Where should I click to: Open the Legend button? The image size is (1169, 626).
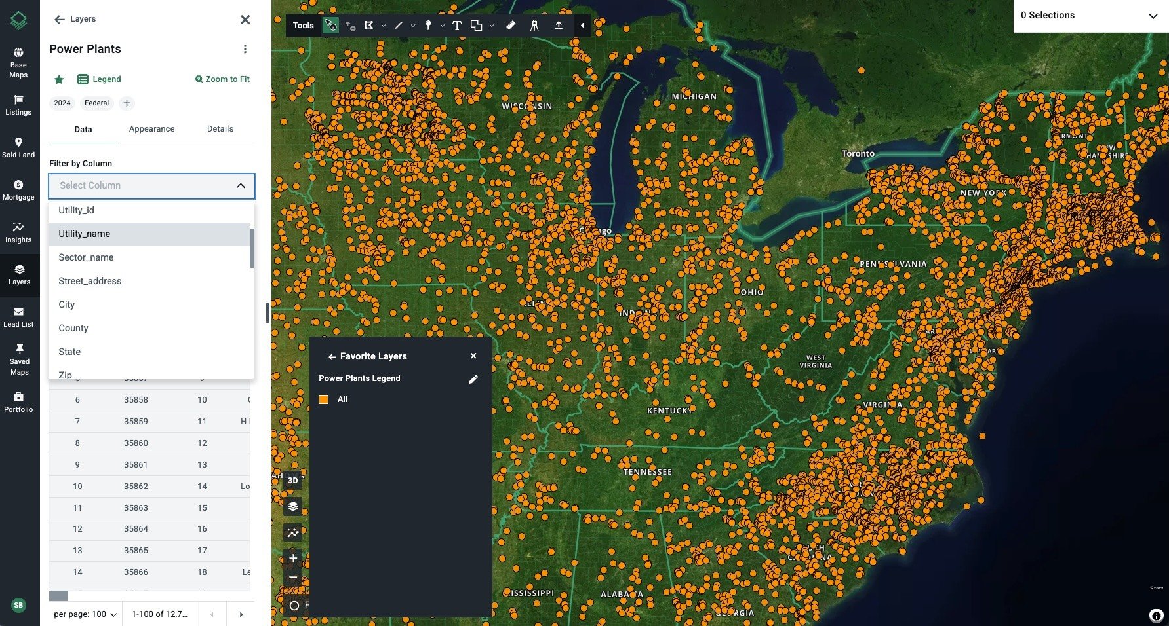pos(99,79)
